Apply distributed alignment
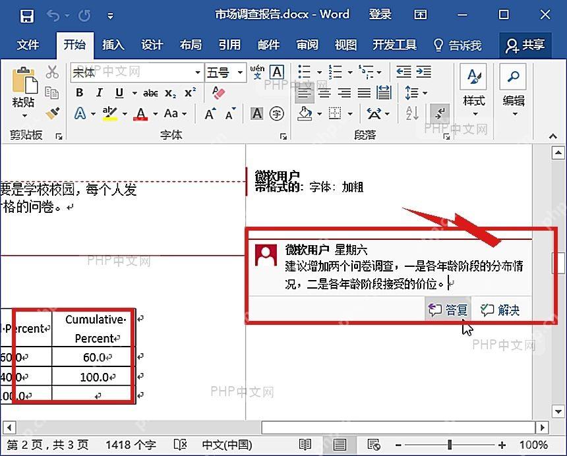Image resolution: width=567 pixels, height=456 pixels. coord(384,93)
